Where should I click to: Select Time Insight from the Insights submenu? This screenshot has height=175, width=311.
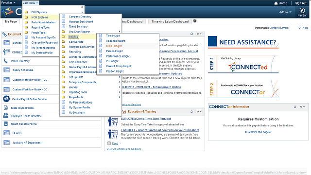pos(113,35)
